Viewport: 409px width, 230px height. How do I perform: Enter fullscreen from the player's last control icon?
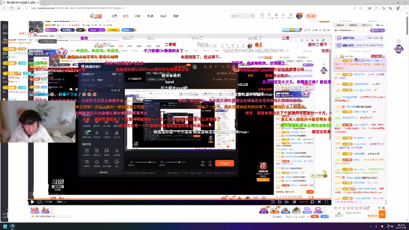click(x=326, y=202)
